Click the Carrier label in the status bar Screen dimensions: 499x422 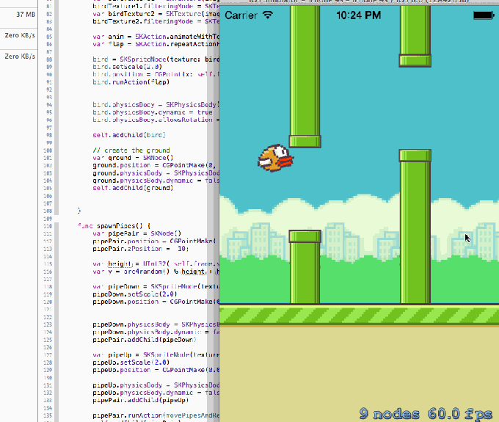(x=241, y=15)
